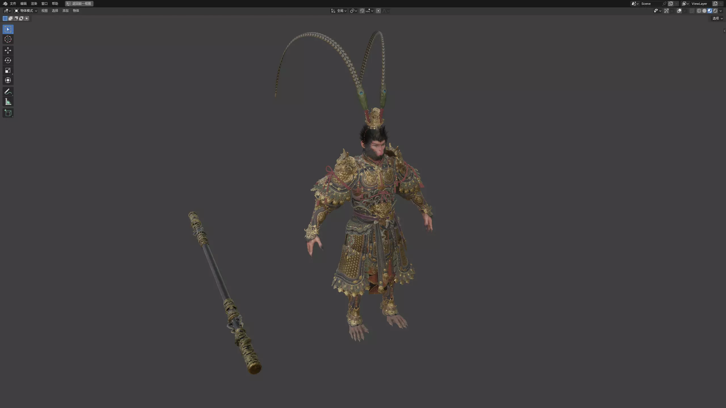Open the 编辑 edit menu

coord(24,4)
